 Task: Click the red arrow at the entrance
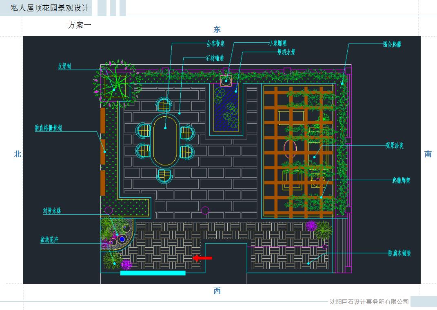pos(202,258)
